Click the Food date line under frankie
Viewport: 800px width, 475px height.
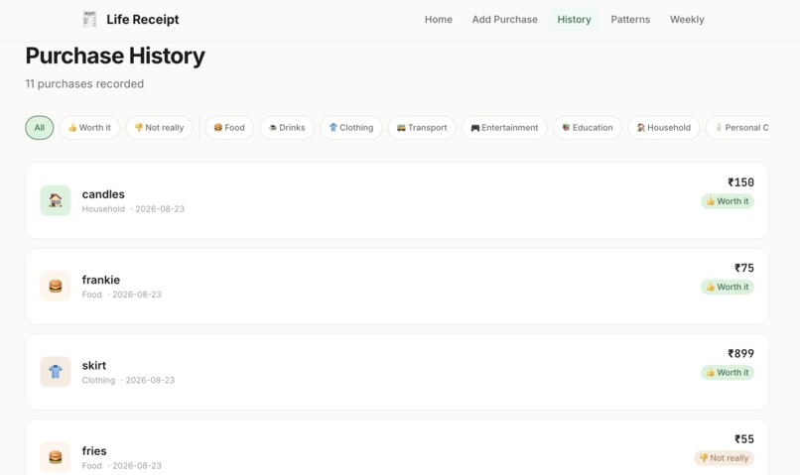(121, 295)
